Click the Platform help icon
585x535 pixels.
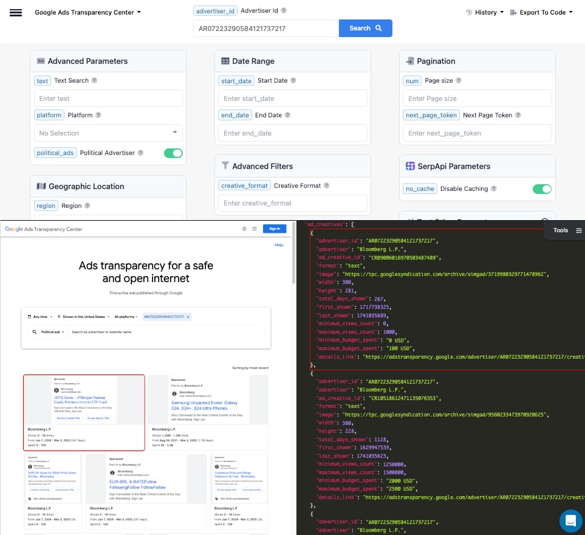pyautogui.click(x=98, y=115)
